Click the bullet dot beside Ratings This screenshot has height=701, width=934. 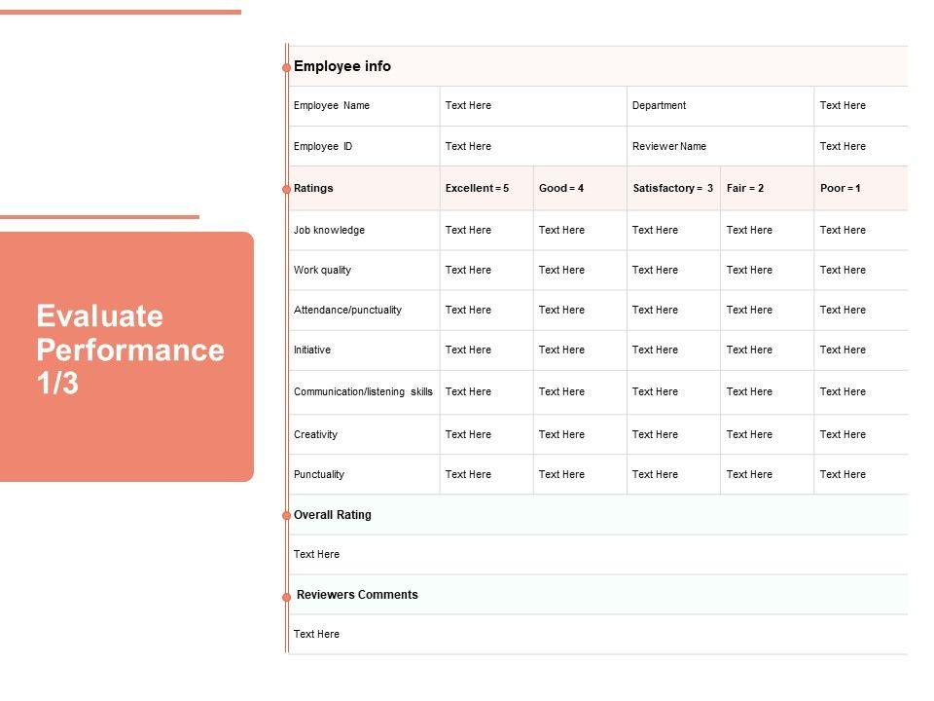coord(286,189)
